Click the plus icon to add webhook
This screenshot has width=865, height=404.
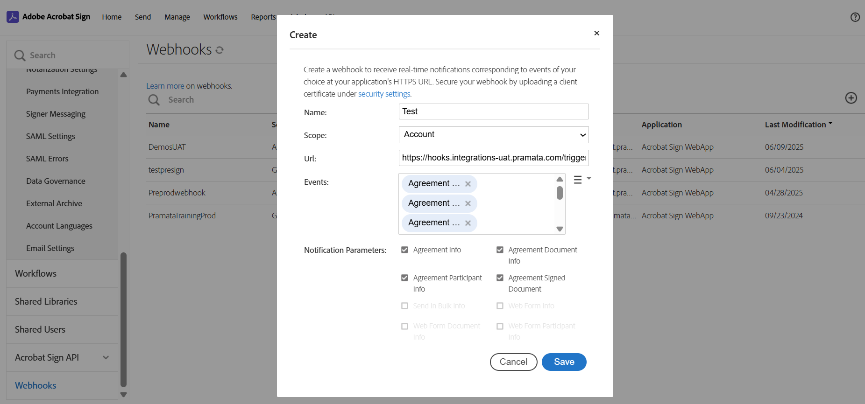851,98
